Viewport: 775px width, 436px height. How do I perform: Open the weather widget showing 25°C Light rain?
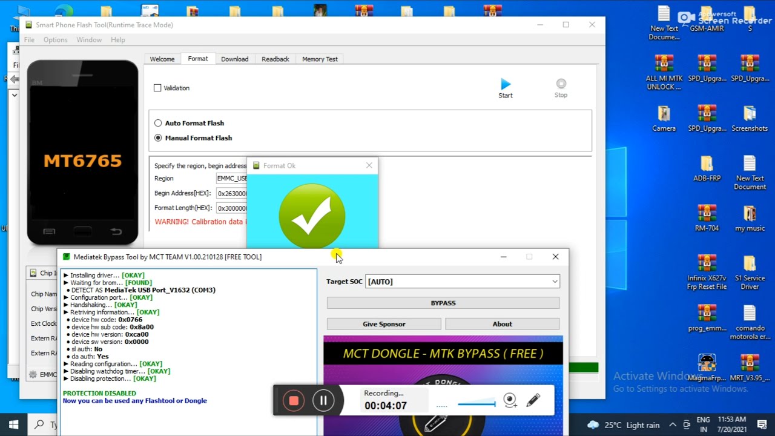coord(624,425)
